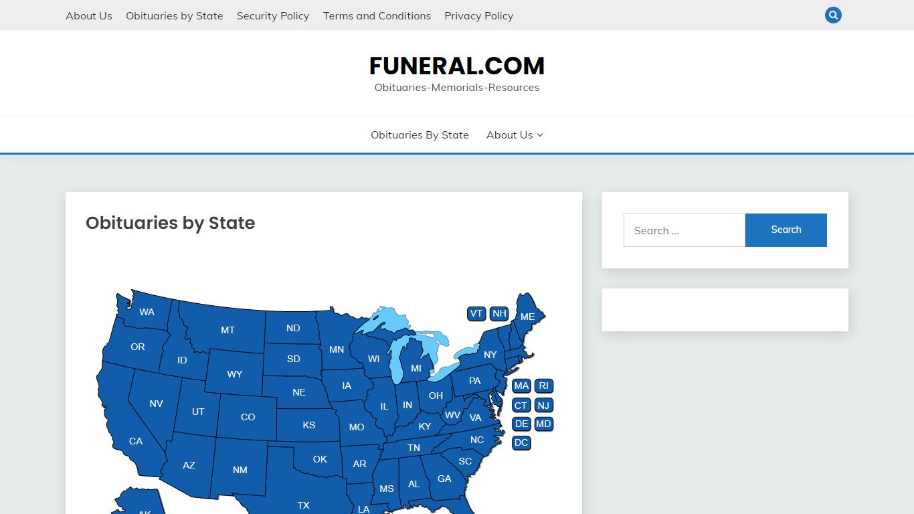Choose New York (NY) on the map

click(x=490, y=355)
